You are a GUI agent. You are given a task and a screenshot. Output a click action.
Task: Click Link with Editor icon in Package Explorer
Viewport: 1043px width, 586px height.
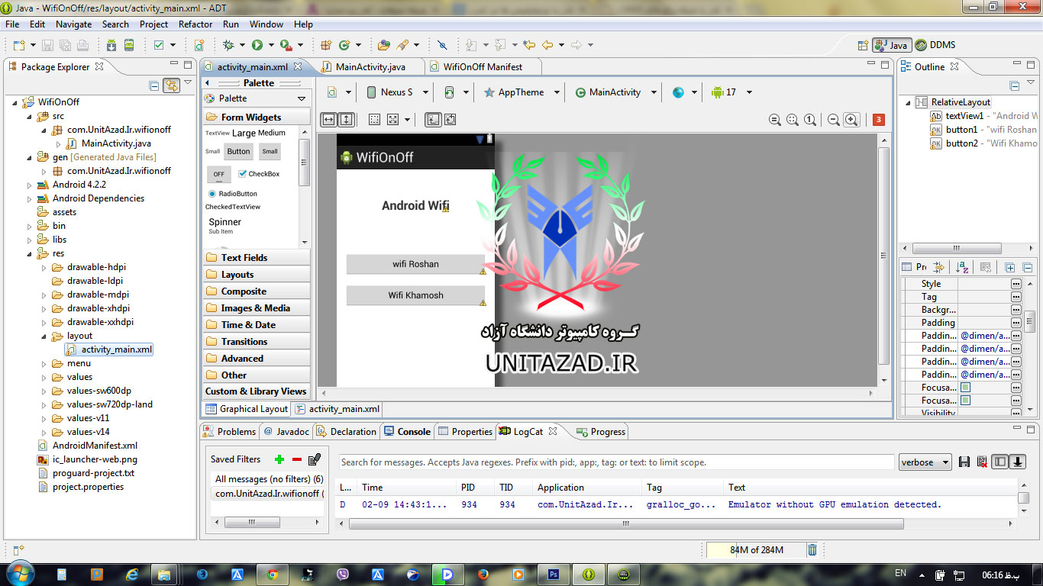click(x=172, y=85)
